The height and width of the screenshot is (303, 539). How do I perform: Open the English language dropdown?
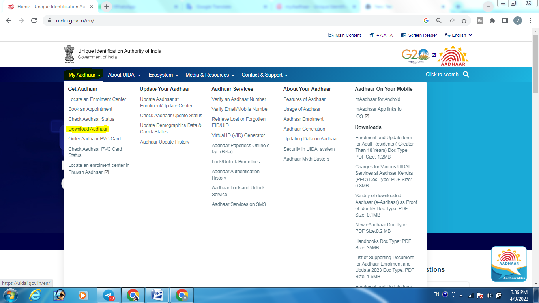[x=459, y=35]
